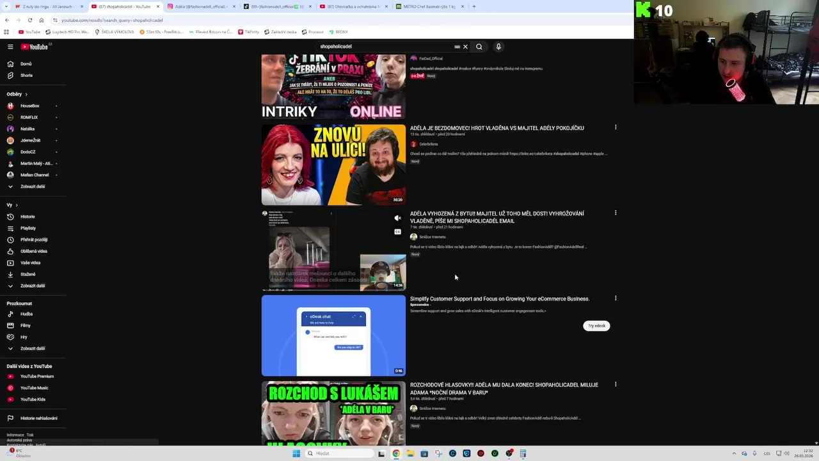
Task: Open on-screen keyboard icon in search box
Action: [x=457, y=47]
